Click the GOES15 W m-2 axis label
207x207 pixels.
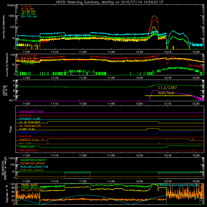(5, 90)
